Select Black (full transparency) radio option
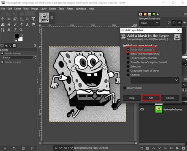 point(144,54)
